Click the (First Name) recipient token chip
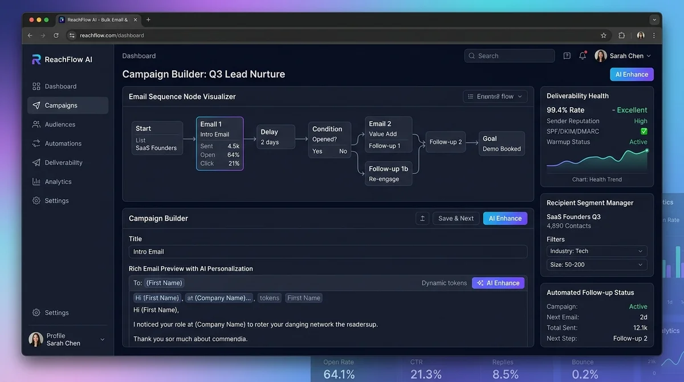The image size is (684, 382). [164, 283]
